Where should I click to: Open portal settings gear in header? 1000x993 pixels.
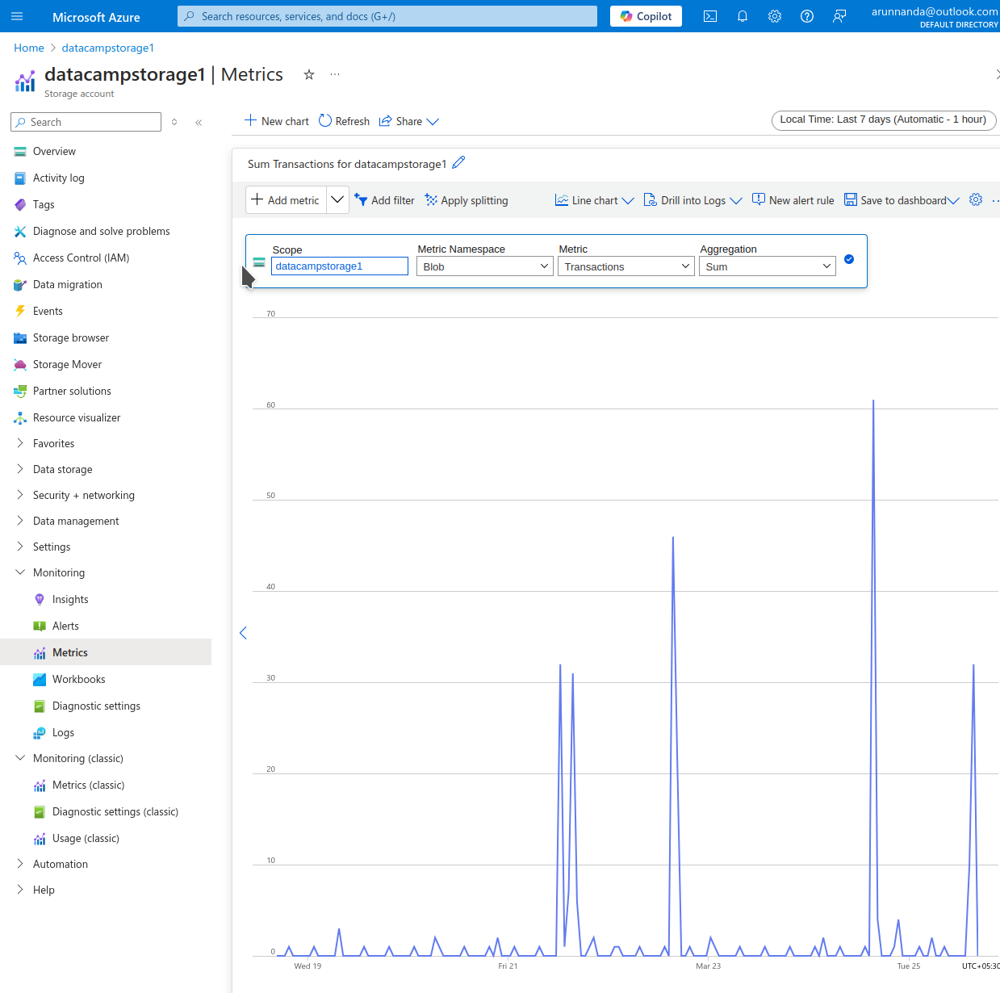click(775, 16)
